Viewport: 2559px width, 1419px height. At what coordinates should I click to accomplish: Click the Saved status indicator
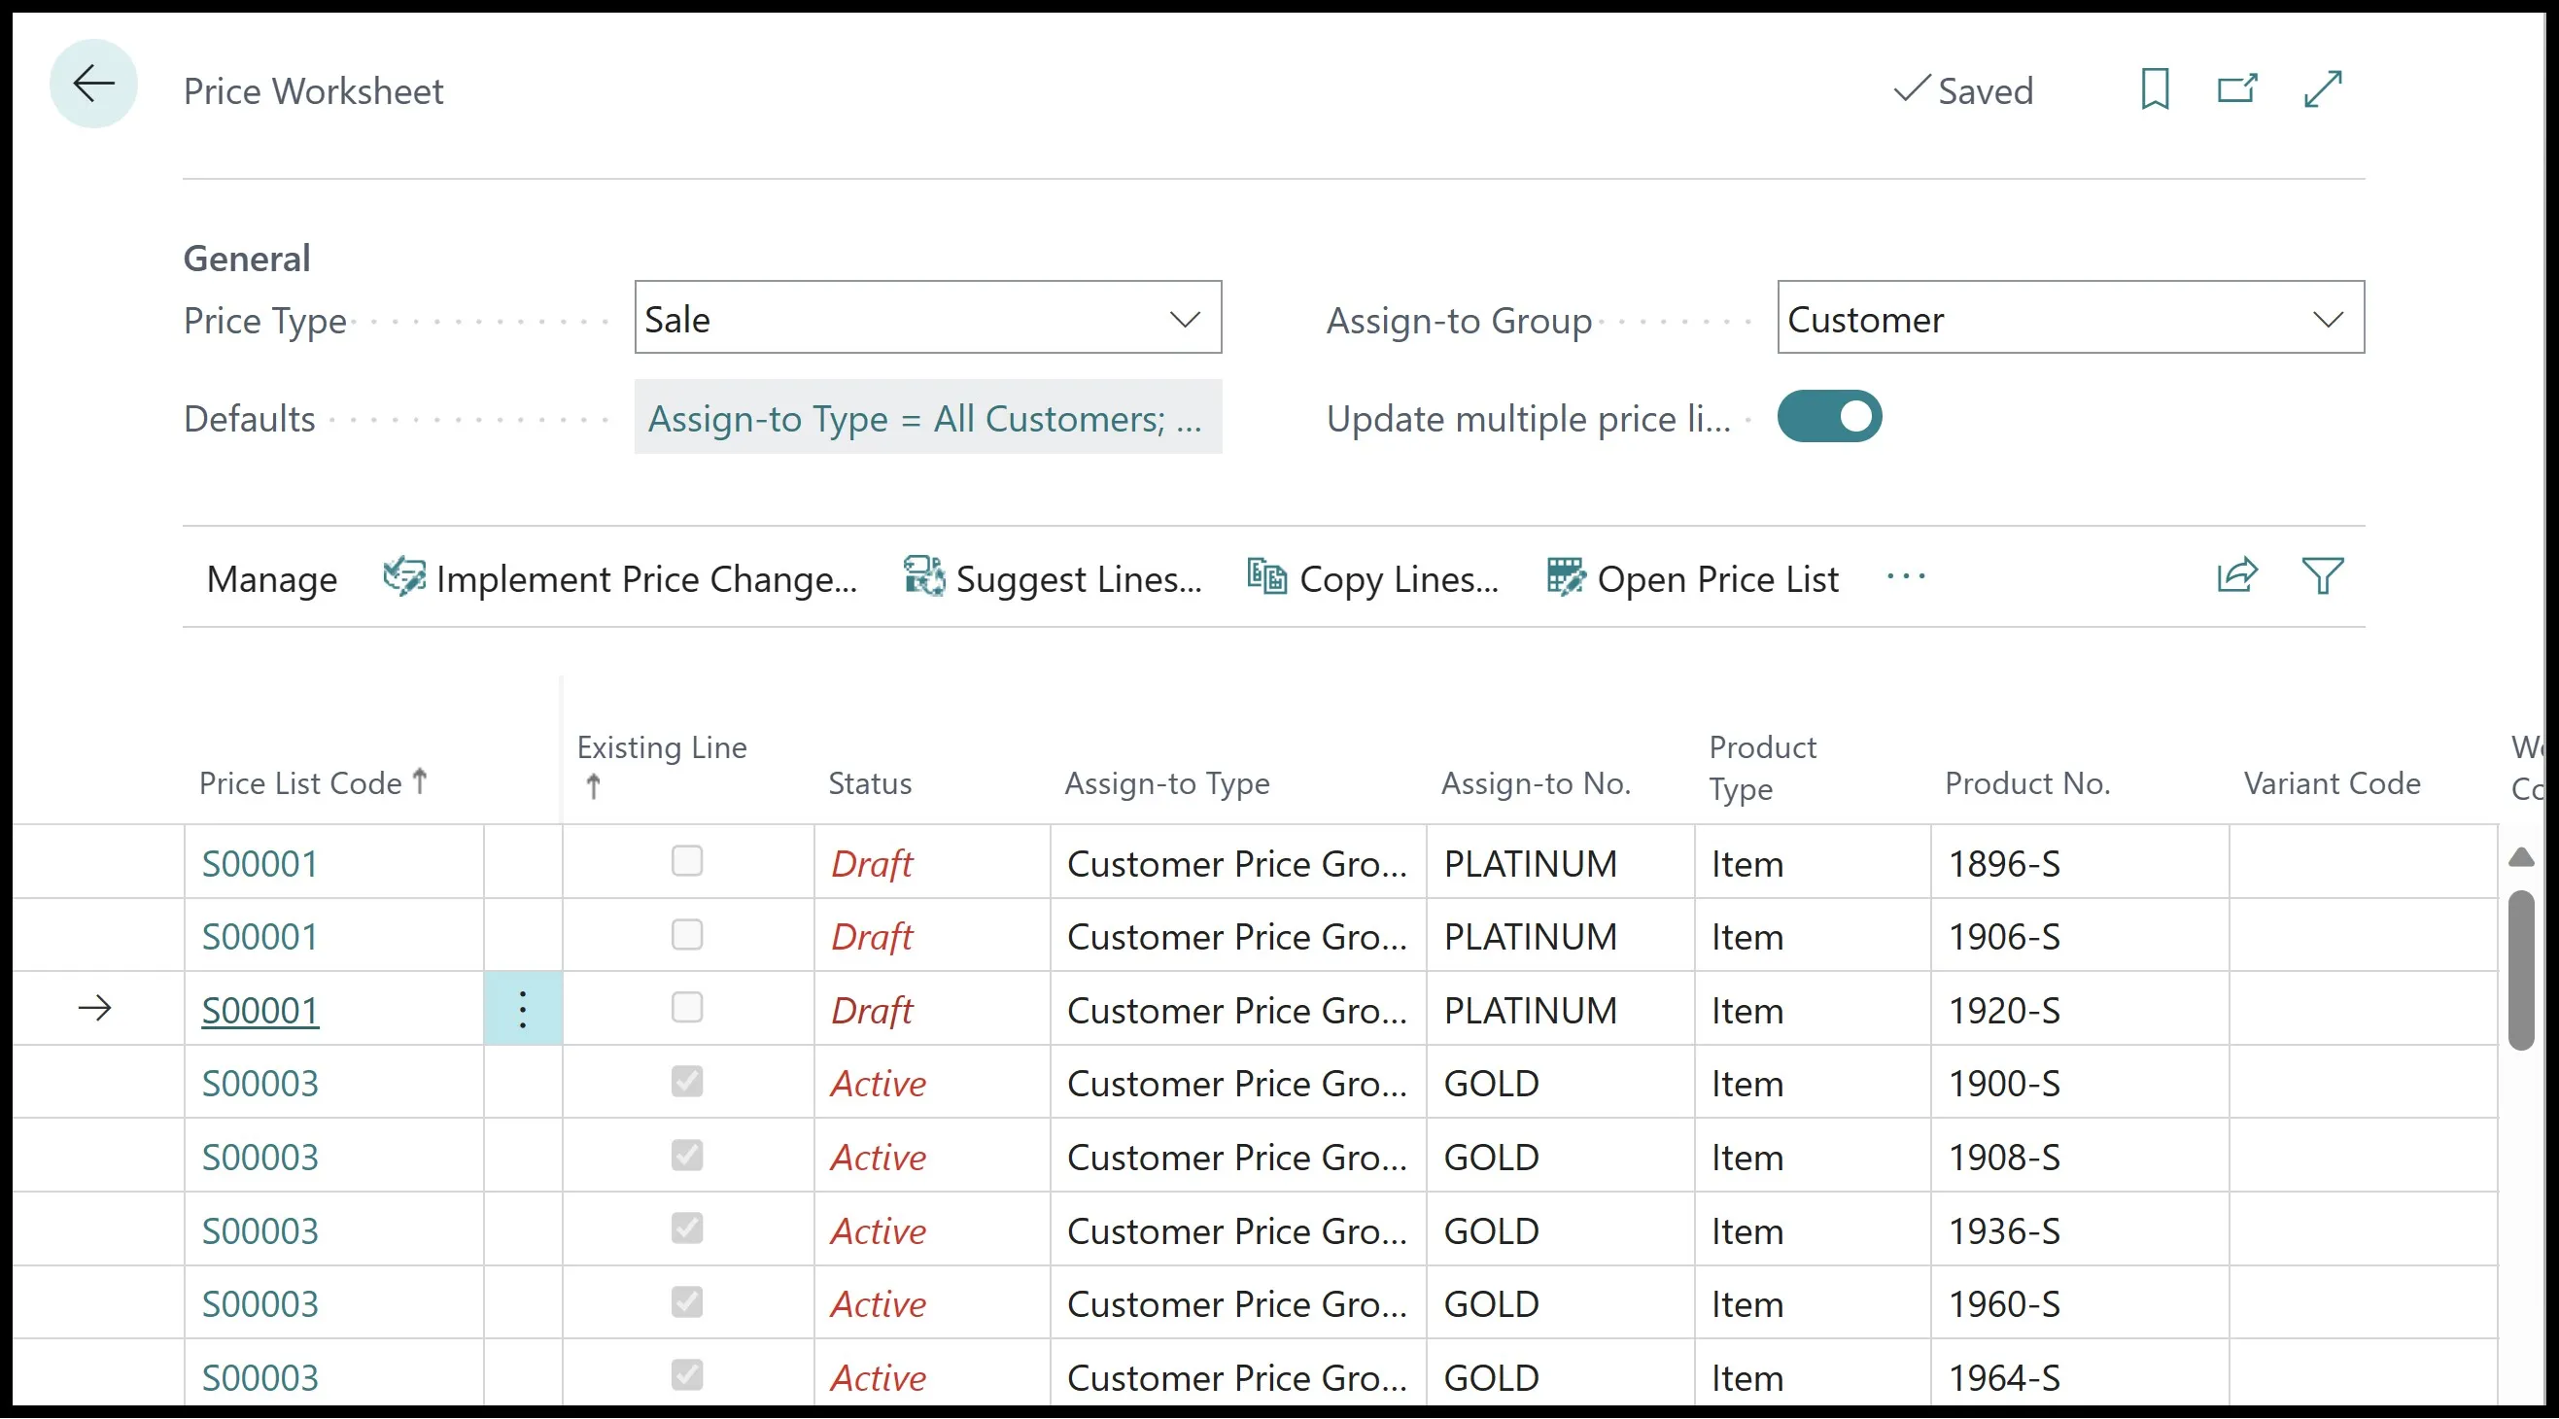(x=1963, y=90)
